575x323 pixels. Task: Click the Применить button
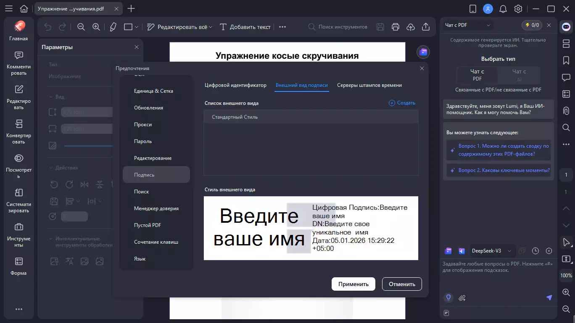[353, 284]
